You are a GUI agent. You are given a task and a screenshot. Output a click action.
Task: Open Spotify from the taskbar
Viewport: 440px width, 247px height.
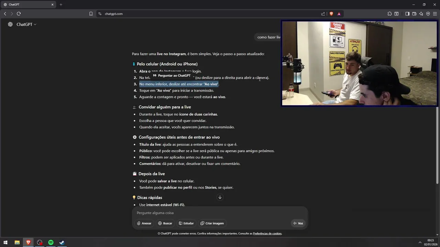(51, 243)
